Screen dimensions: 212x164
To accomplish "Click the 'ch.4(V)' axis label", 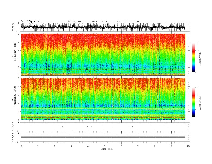I will click(x=13, y=137).
